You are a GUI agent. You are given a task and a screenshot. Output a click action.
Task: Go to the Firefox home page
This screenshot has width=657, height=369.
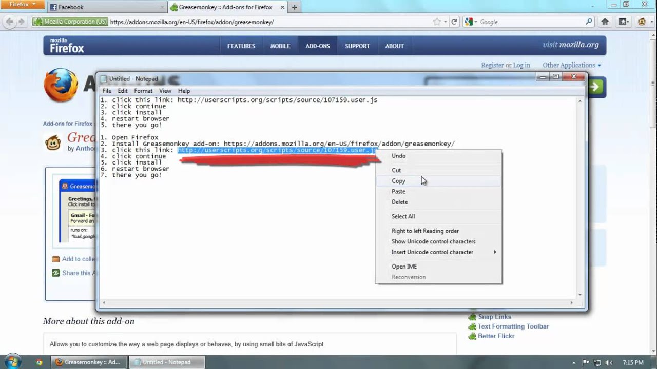pyautogui.click(x=605, y=22)
